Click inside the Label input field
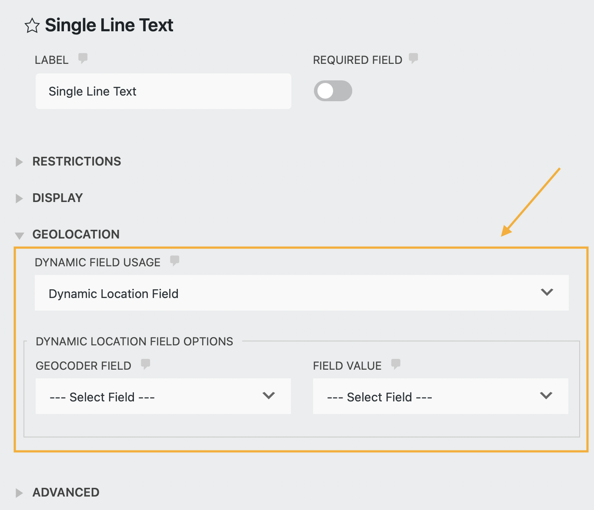 click(163, 91)
